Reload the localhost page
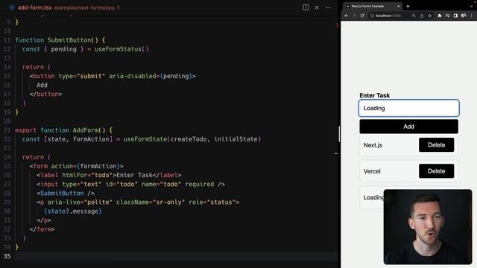This screenshot has width=477, height=268. (362, 16)
